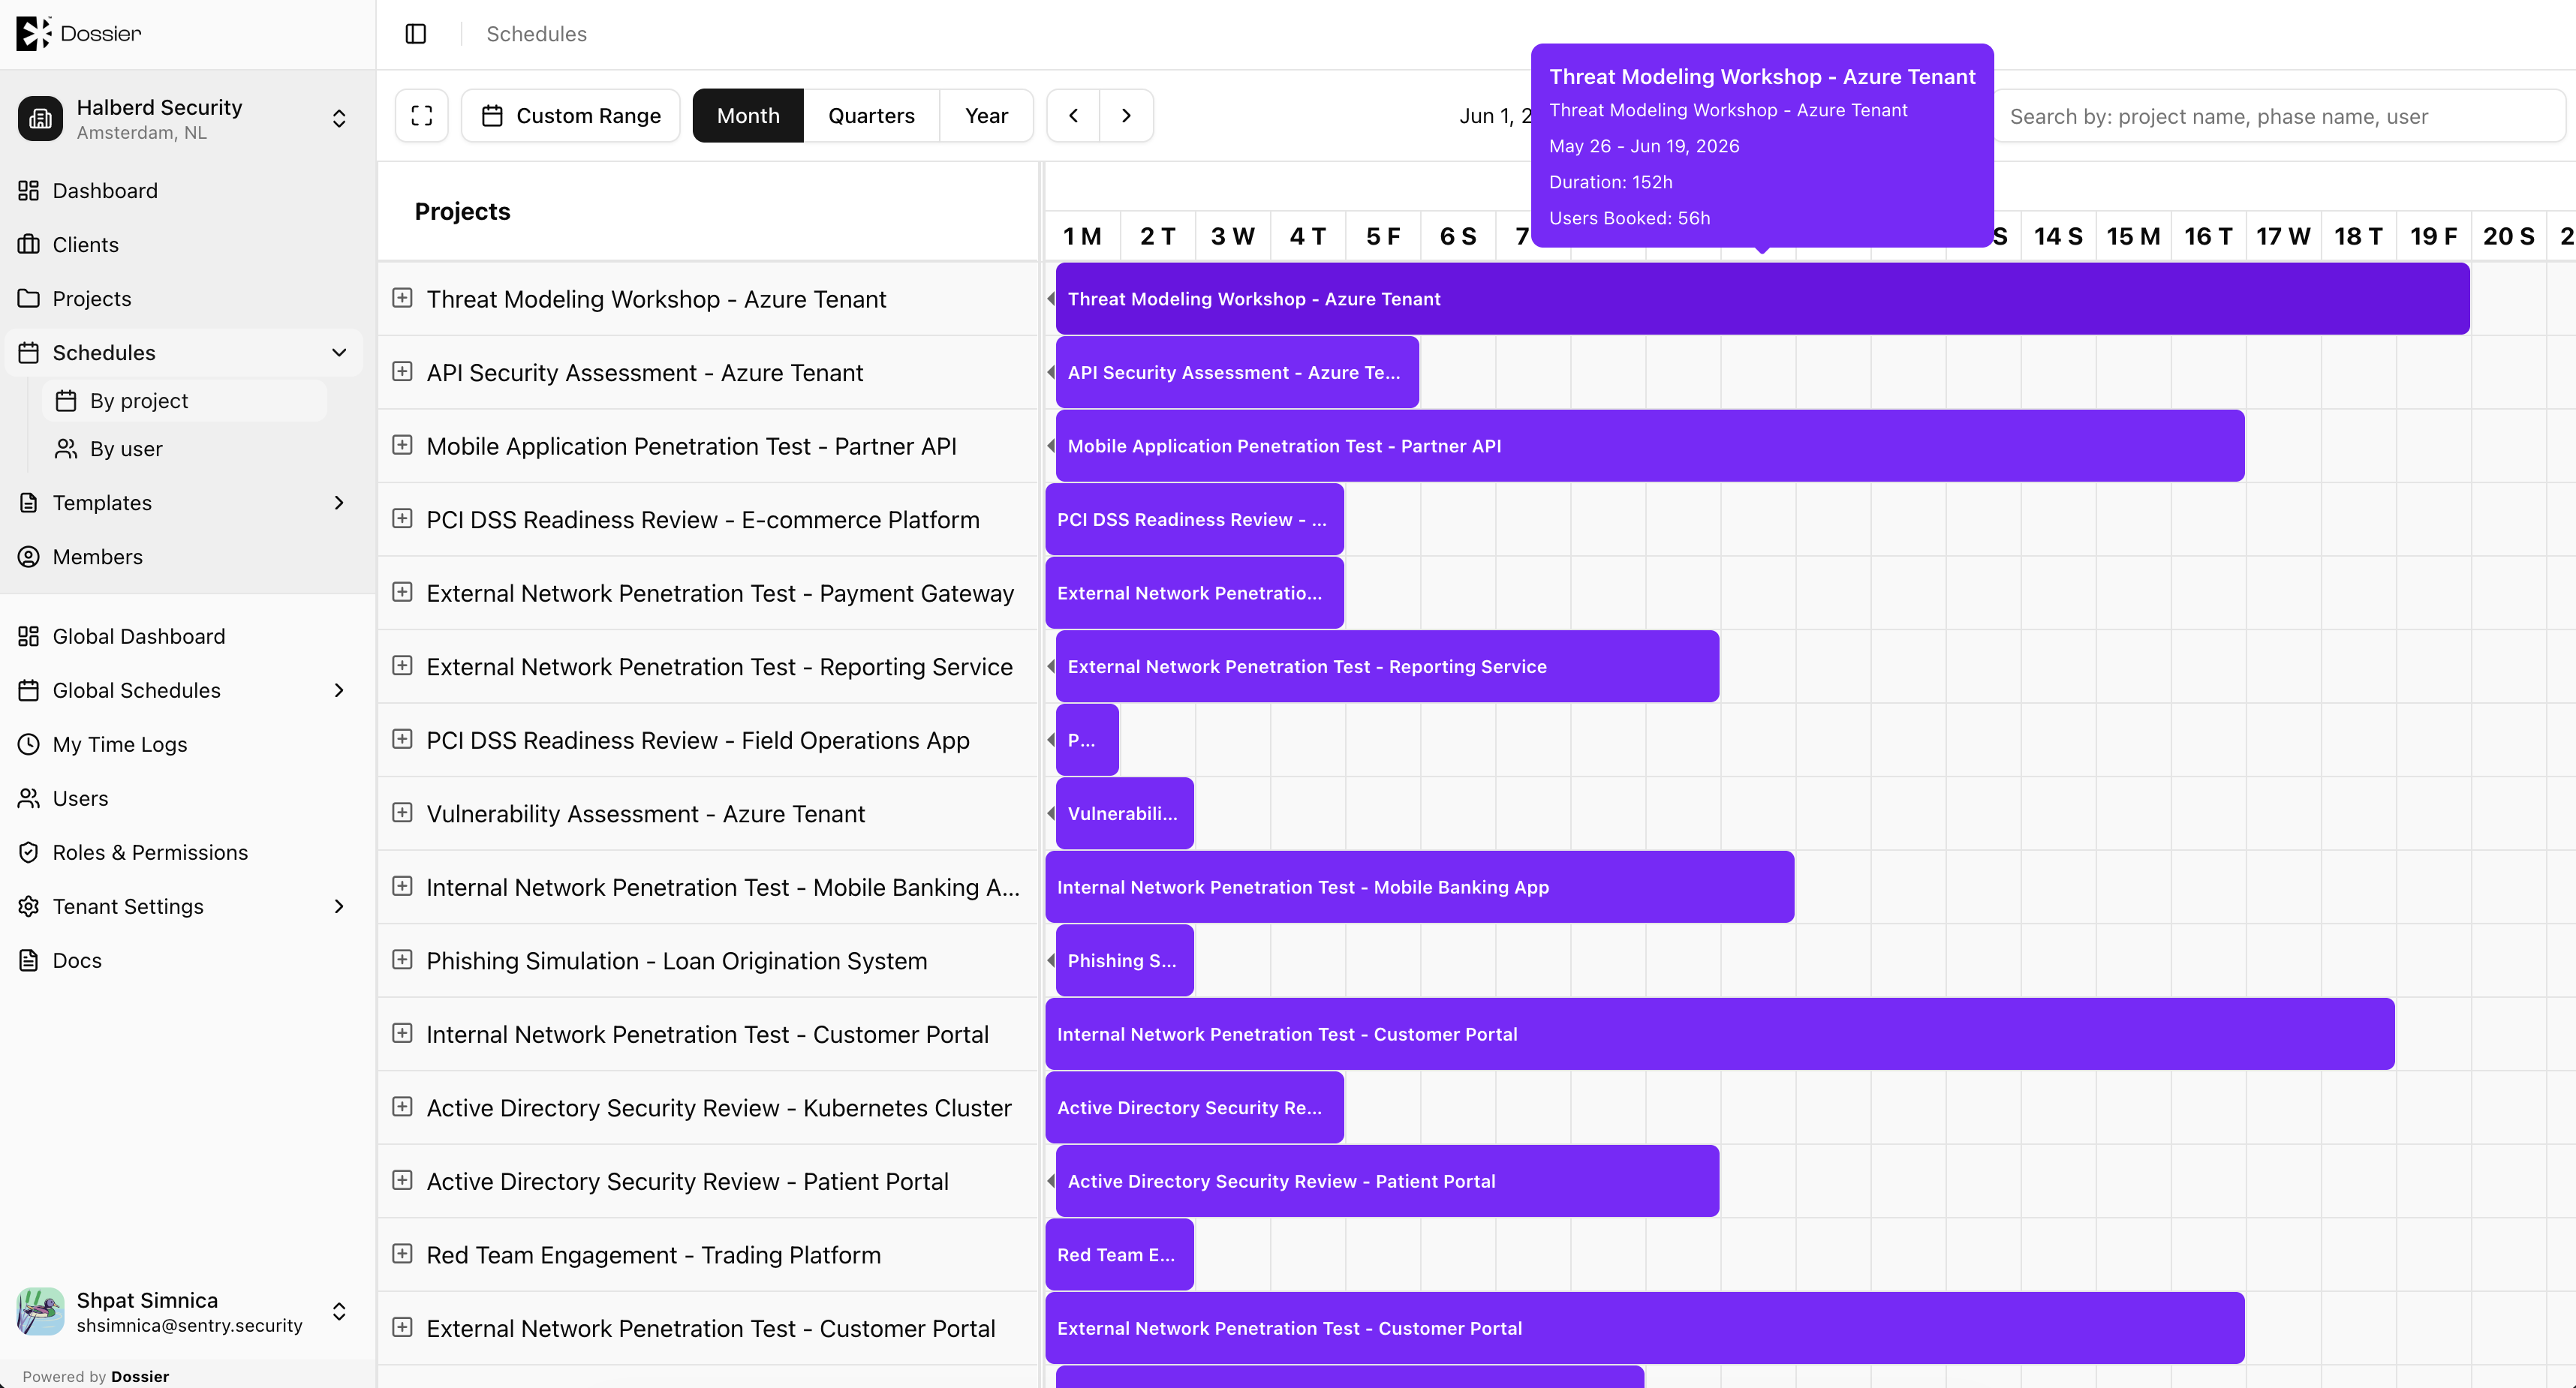Viewport: 2576px width, 1388px height.
Task: Go to previous month arrow
Action: (x=1073, y=116)
